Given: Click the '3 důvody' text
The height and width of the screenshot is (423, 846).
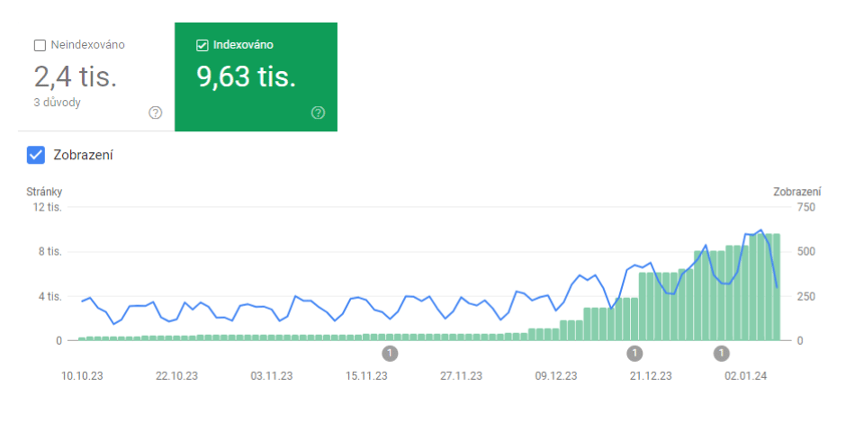Looking at the screenshot, I should coord(58,103).
